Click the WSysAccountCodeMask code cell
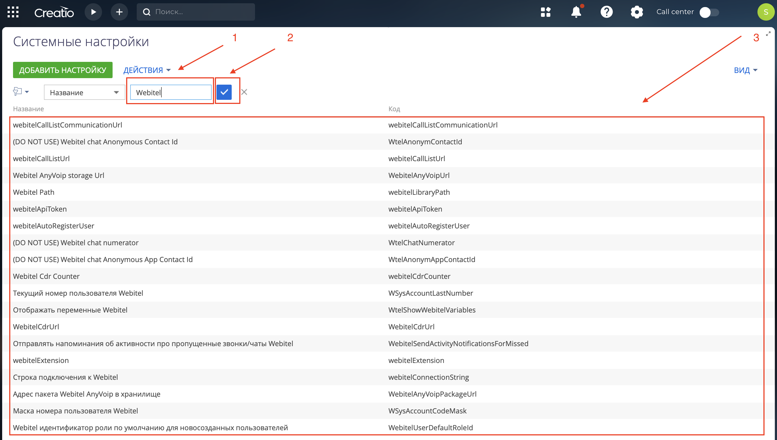This screenshot has height=440, width=777. pos(427,411)
